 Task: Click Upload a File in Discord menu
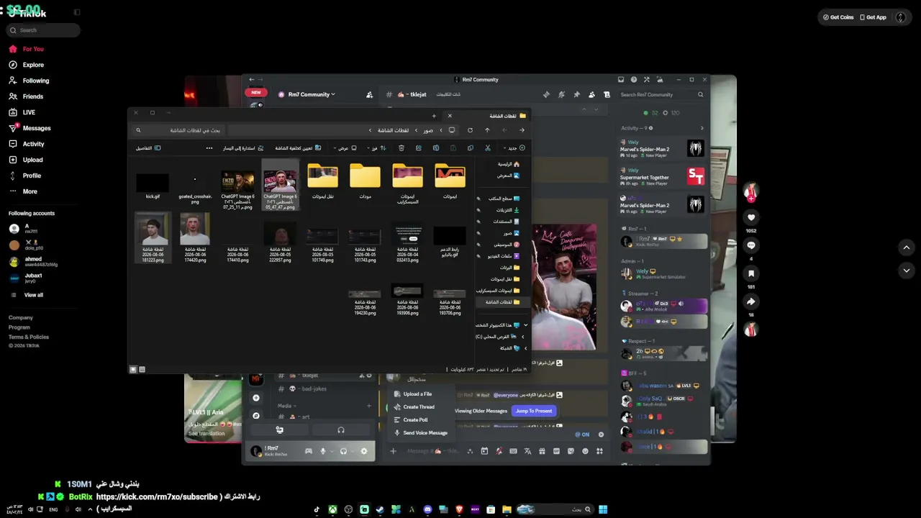pos(417,394)
